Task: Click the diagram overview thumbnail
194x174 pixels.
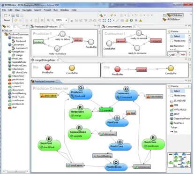Action: (x=179, y=160)
